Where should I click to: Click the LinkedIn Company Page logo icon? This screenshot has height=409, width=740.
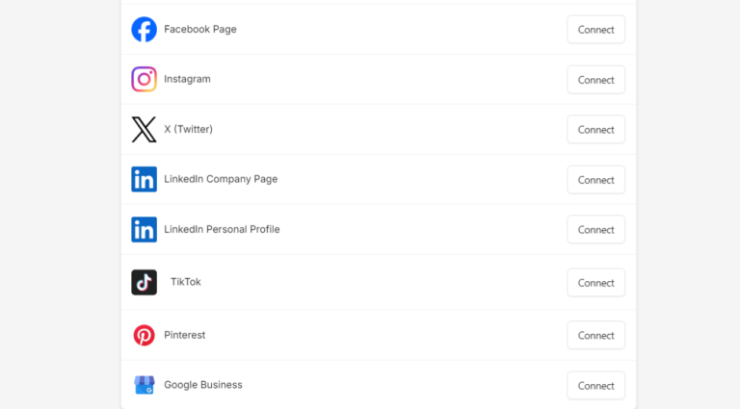point(144,179)
